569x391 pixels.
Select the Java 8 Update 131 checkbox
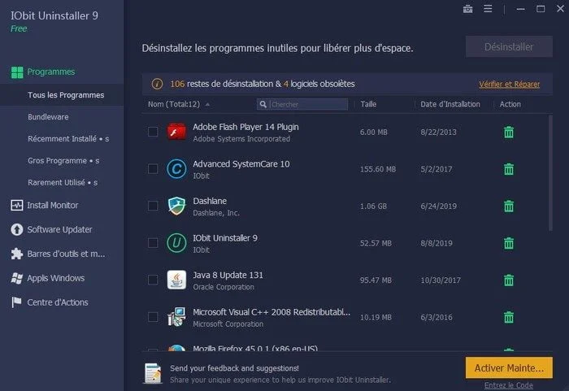[153, 280]
